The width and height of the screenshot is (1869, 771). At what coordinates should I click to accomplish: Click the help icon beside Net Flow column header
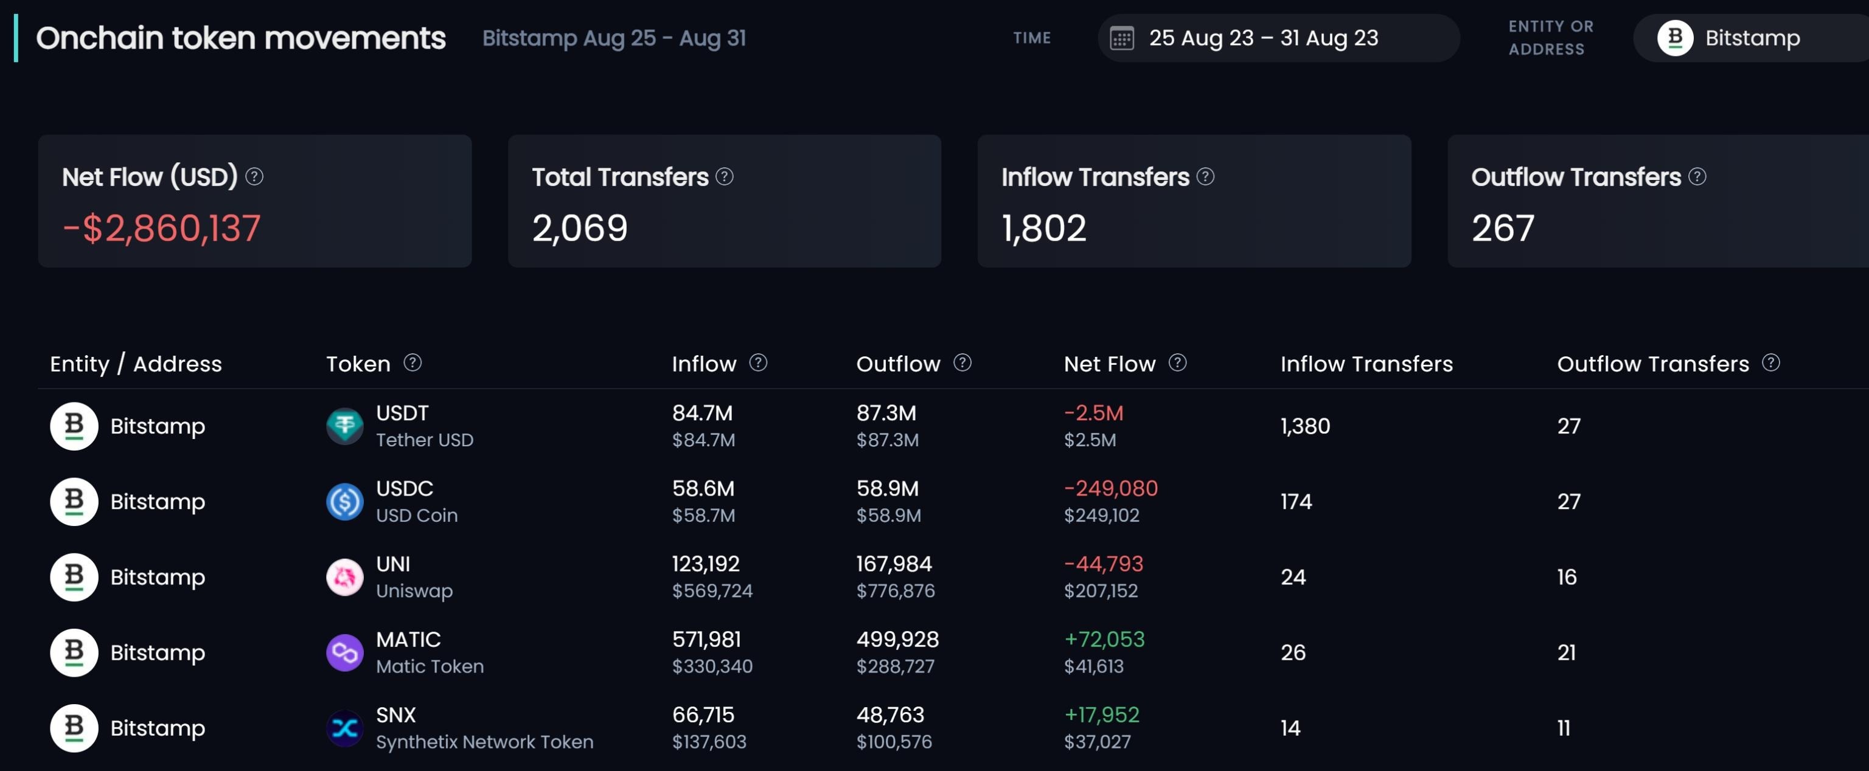tap(1178, 362)
